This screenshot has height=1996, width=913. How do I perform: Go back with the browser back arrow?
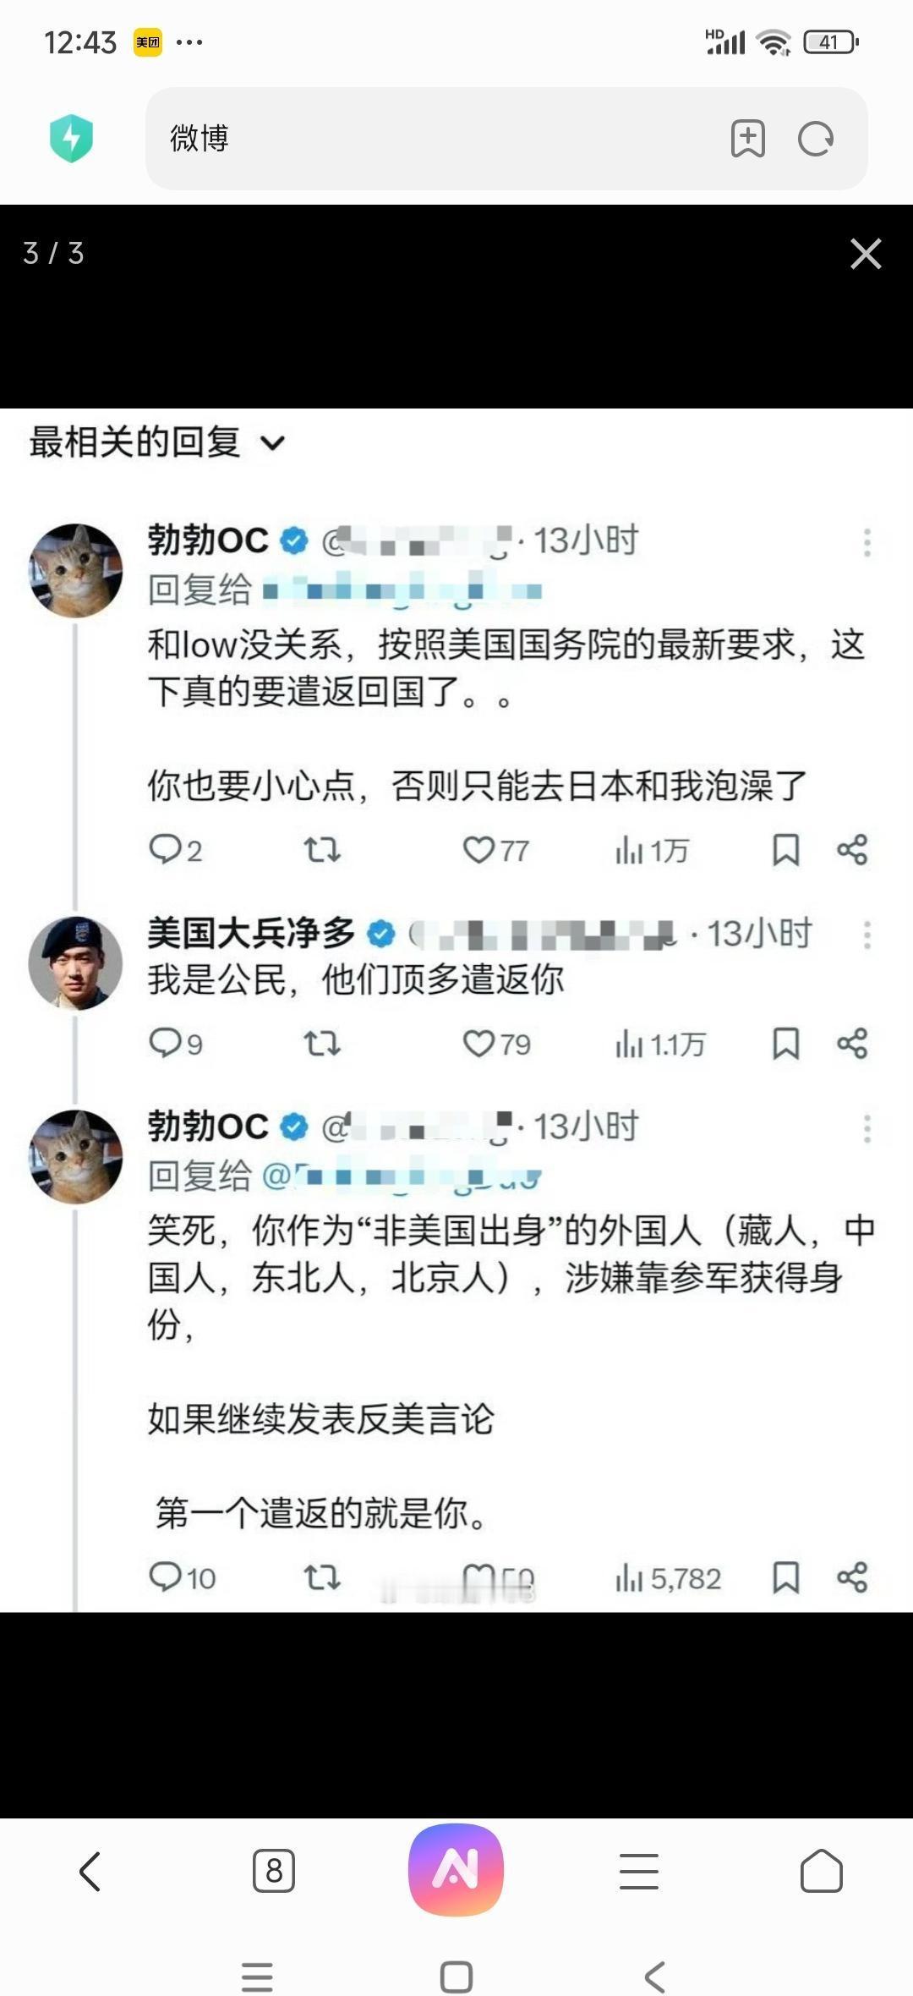tap(90, 1870)
